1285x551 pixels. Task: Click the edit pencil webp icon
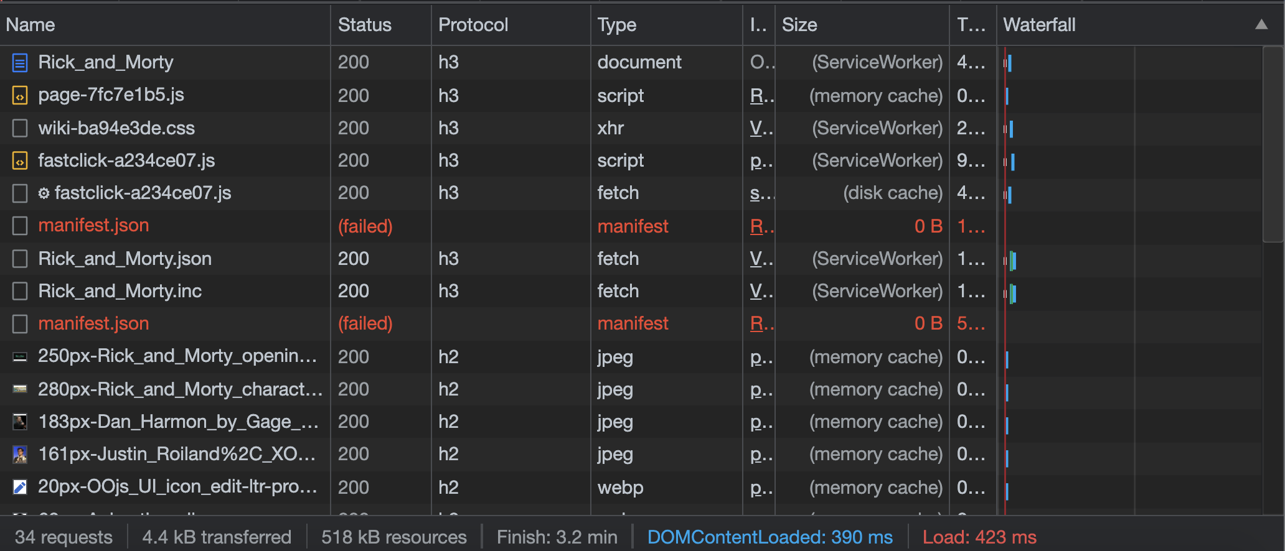[20, 487]
